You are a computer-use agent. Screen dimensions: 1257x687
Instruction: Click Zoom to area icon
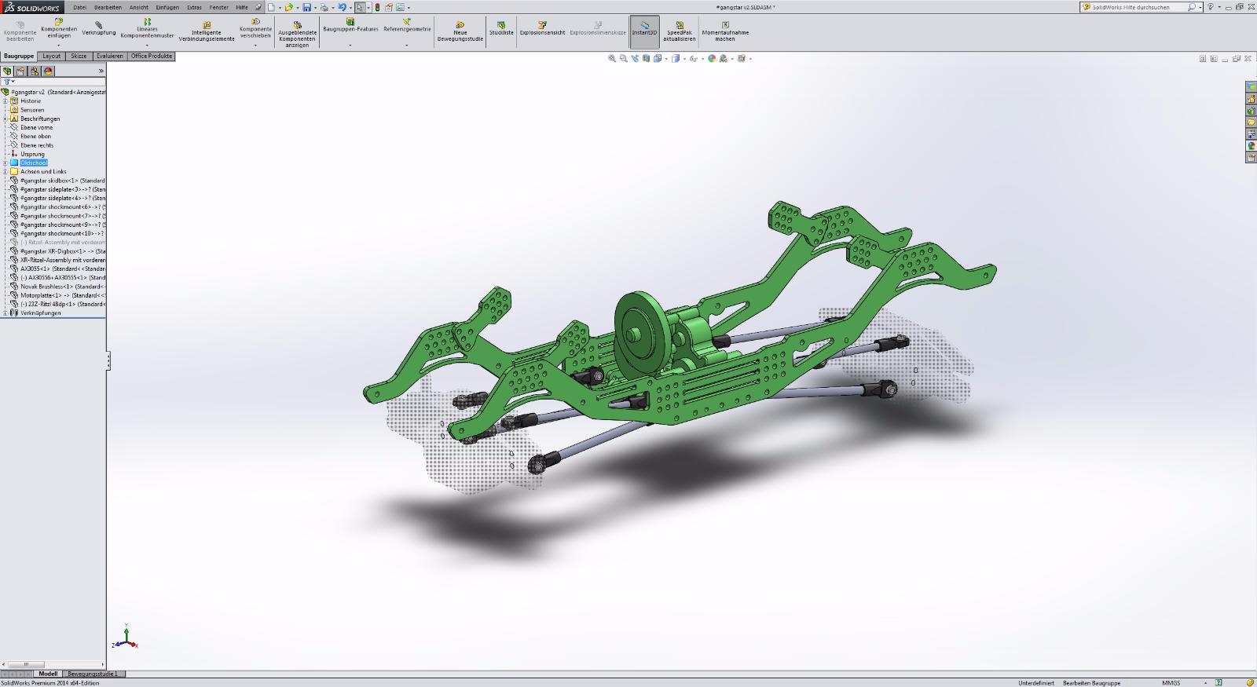(624, 58)
